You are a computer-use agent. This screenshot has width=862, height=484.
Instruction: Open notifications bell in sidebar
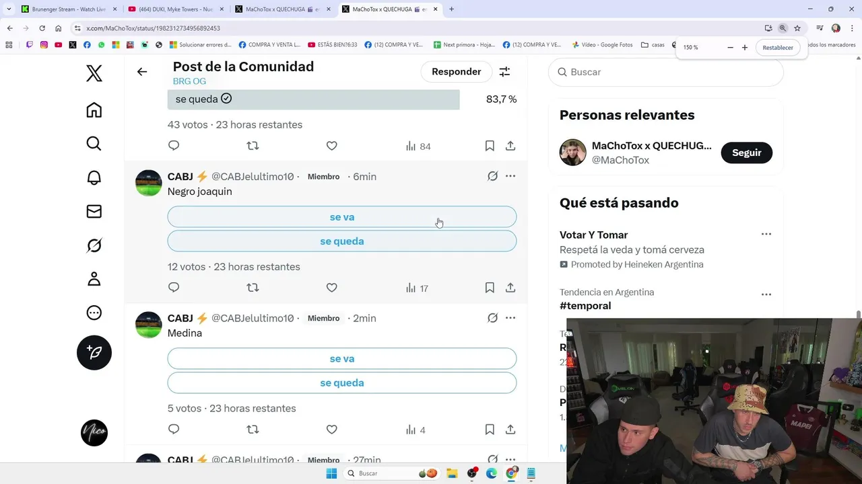(x=94, y=177)
